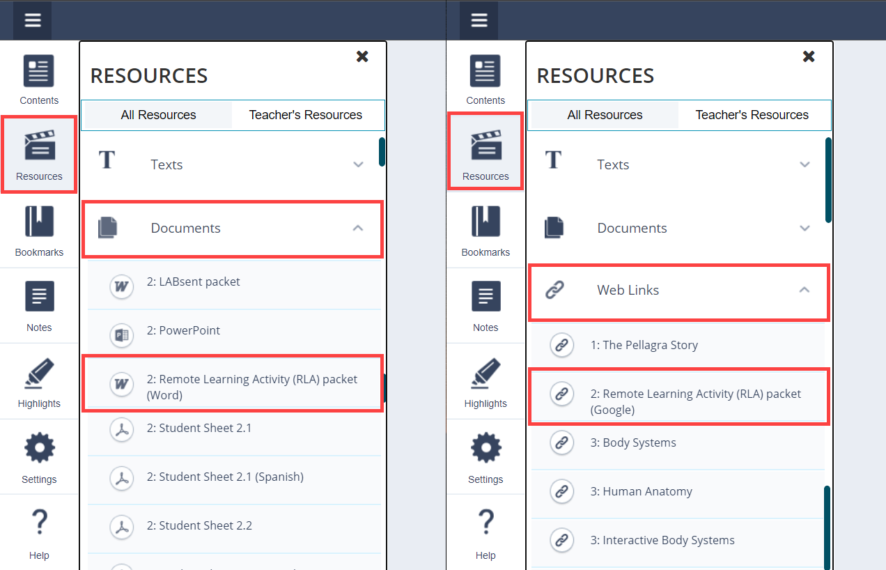The height and width of the screenshot is (570, 886).
Task: Click link icon next to 3: Body Systems
Action: [561, 442]
